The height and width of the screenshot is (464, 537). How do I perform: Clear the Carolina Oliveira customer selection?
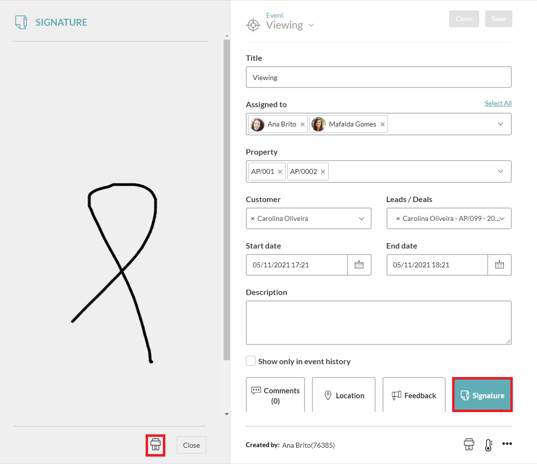point(252,218)
